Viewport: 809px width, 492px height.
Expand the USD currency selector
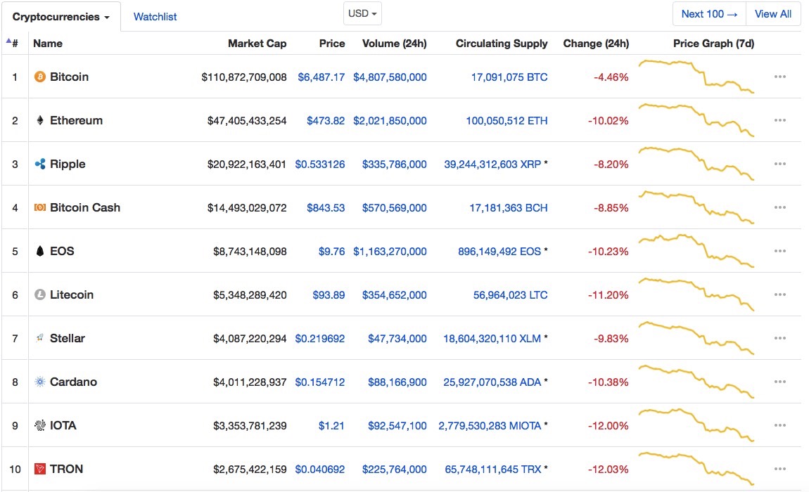click(362, 13)
